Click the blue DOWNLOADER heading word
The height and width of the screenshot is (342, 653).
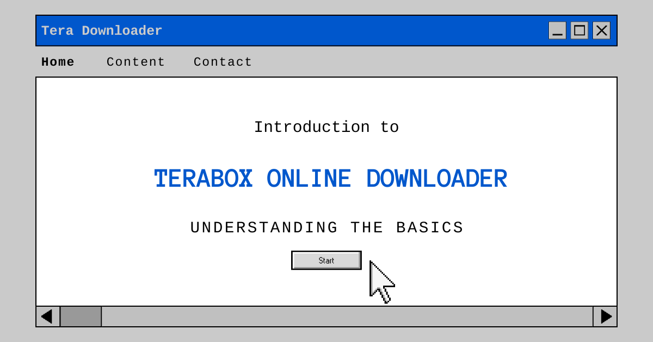[x=436, y=180]
